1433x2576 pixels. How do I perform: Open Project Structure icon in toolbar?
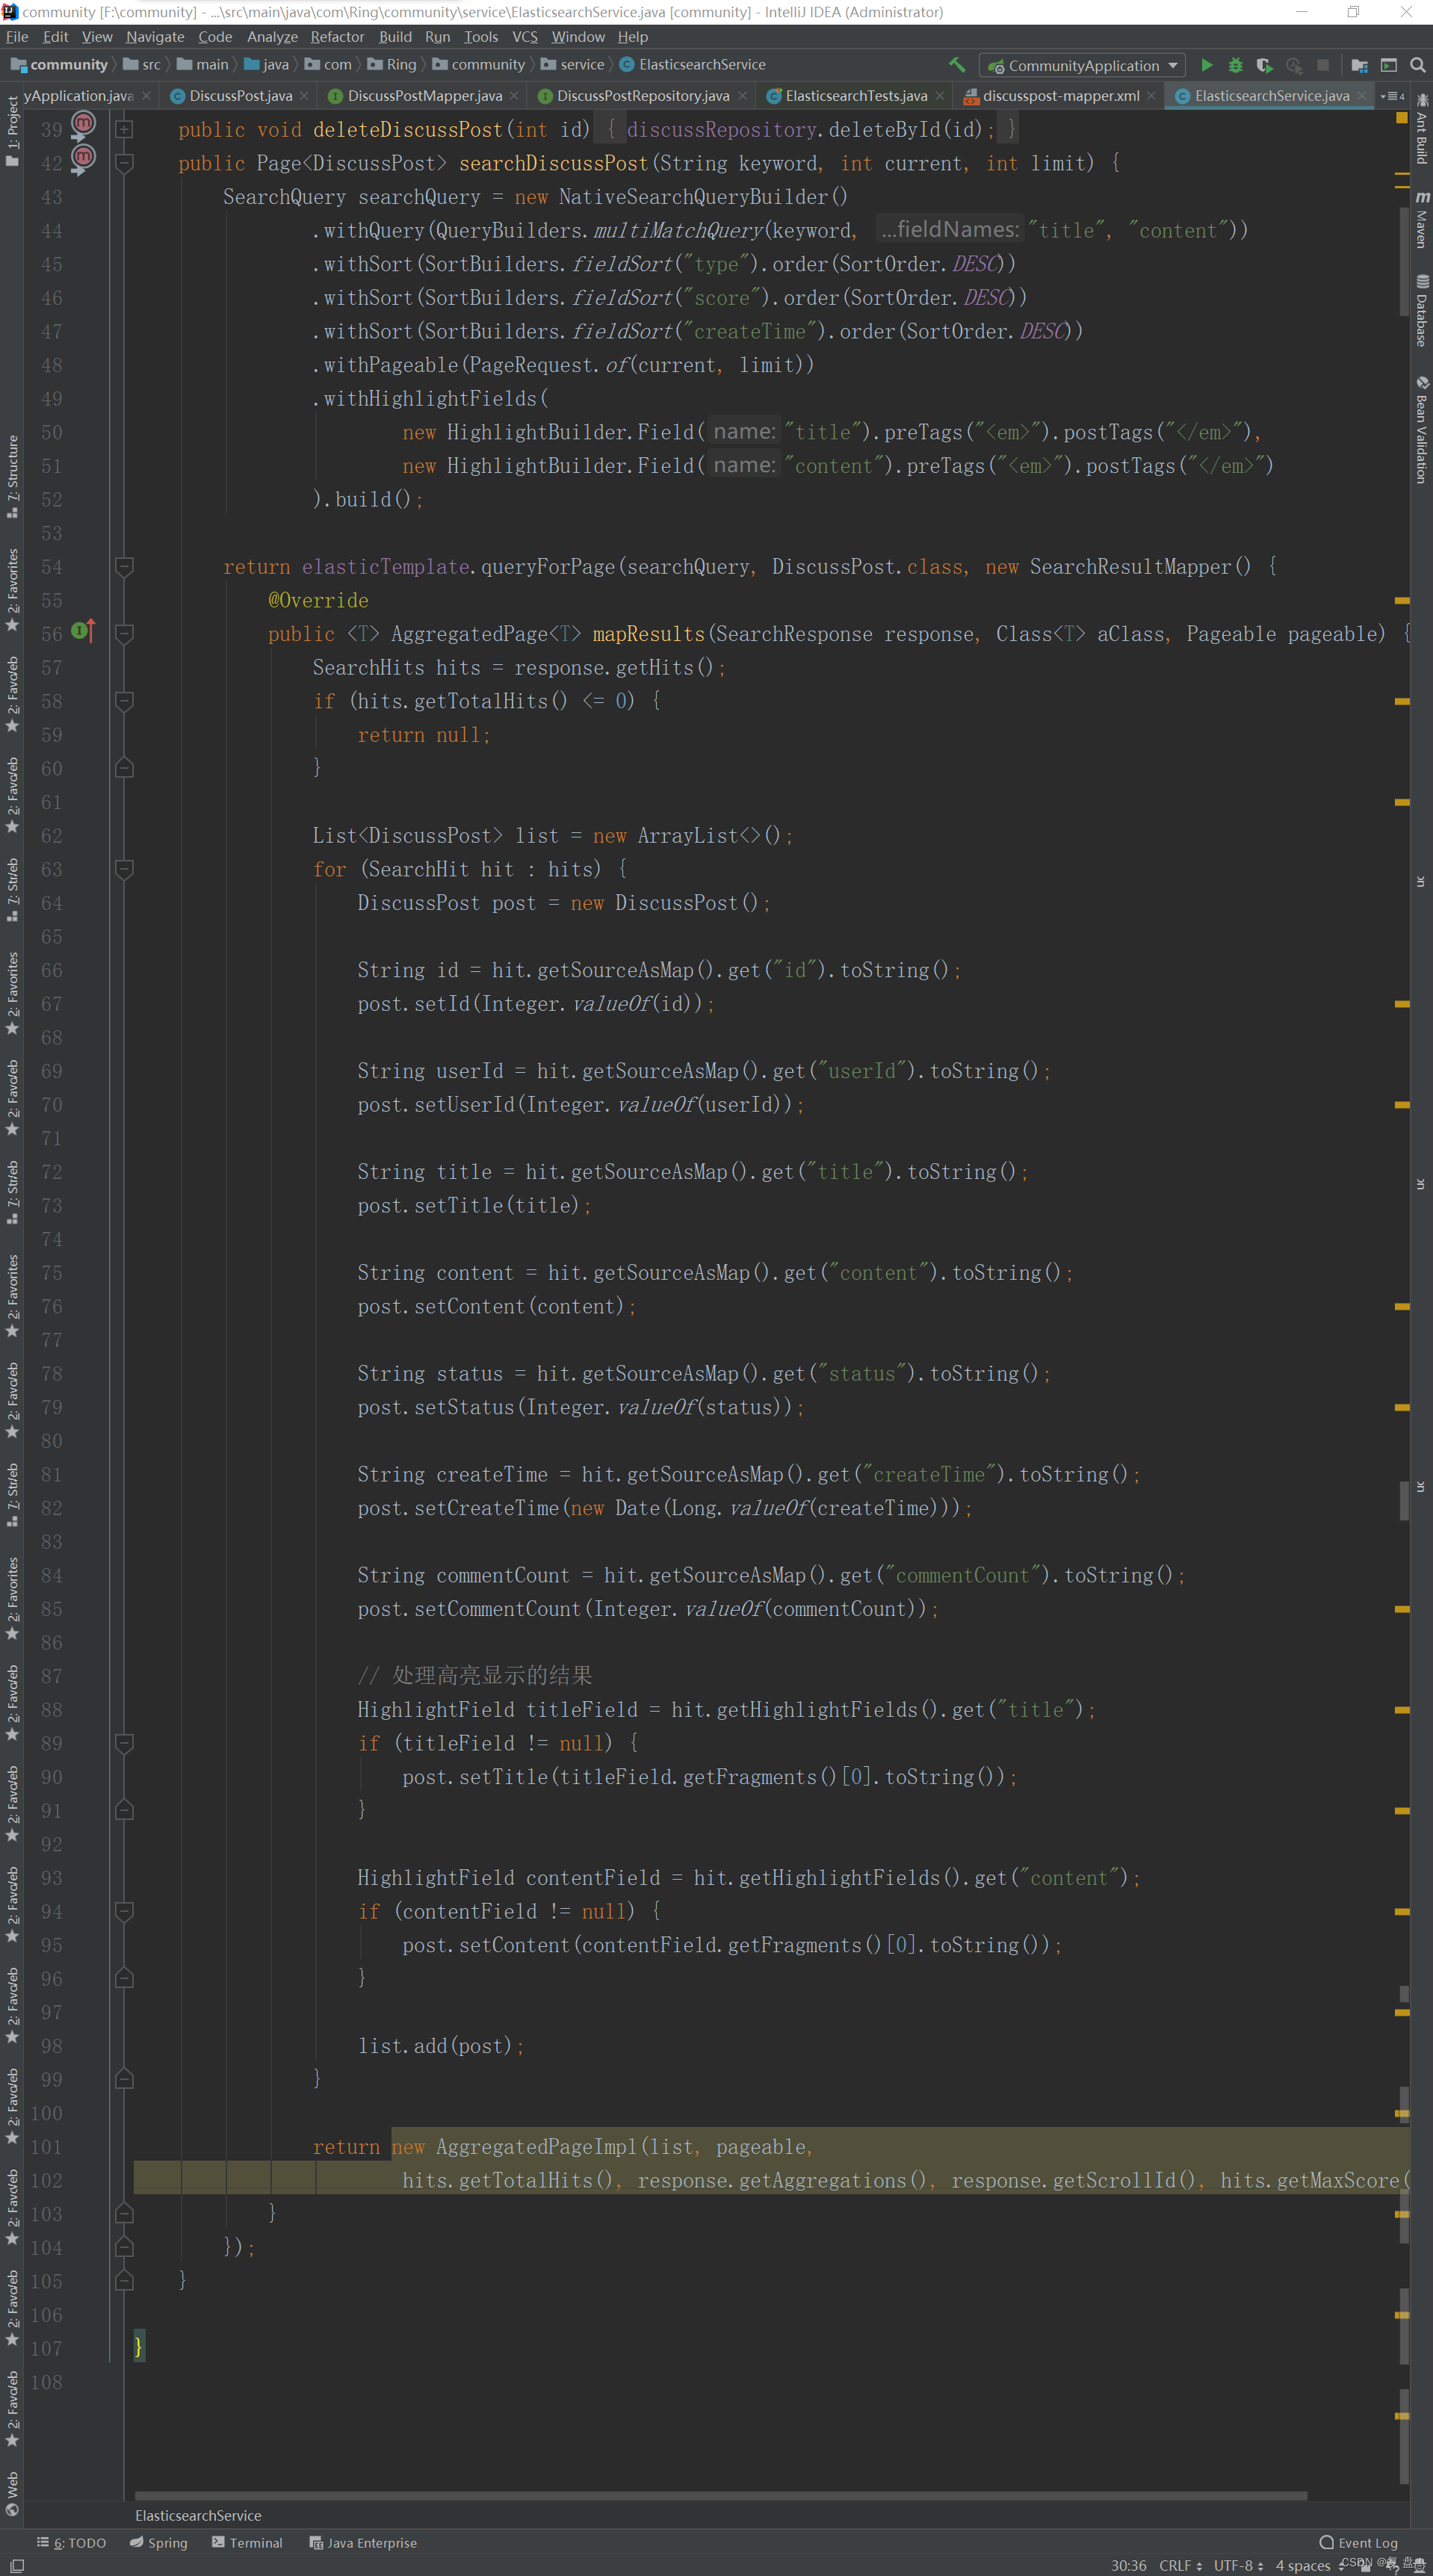click(1359, 65)
